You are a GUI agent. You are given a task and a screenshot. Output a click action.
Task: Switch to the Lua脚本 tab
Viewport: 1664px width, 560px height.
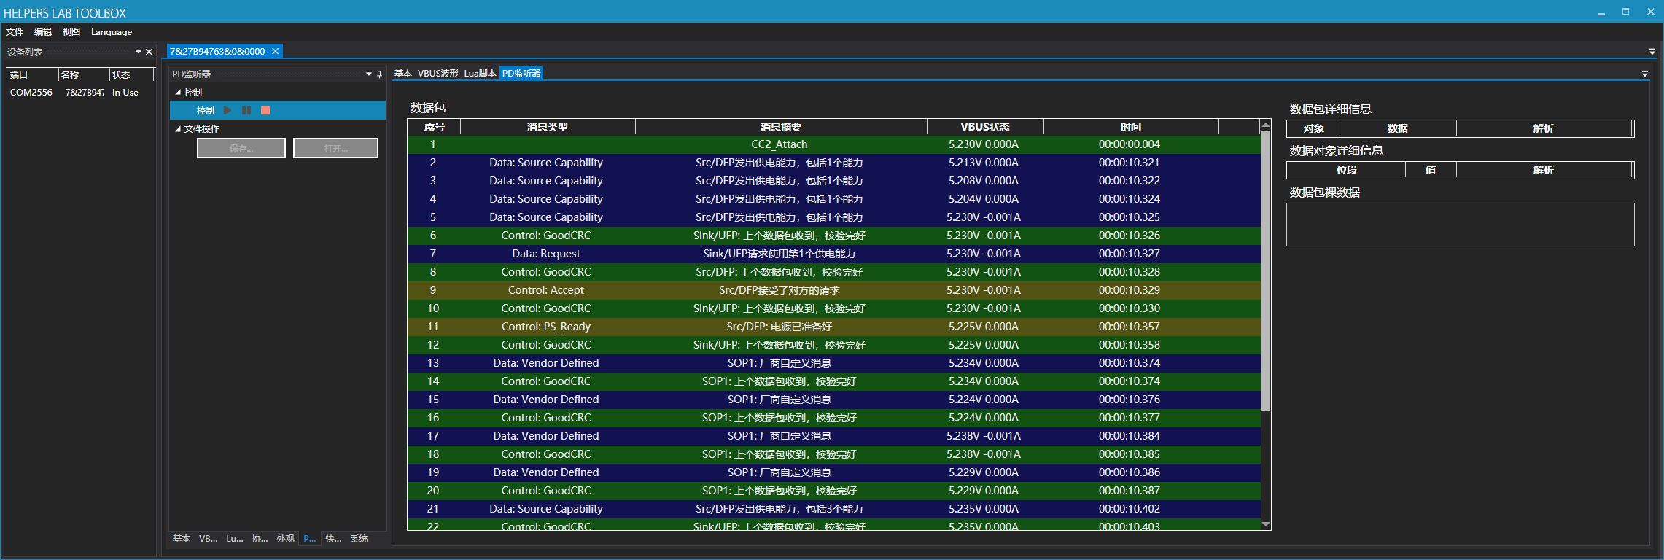coord(480,73)
